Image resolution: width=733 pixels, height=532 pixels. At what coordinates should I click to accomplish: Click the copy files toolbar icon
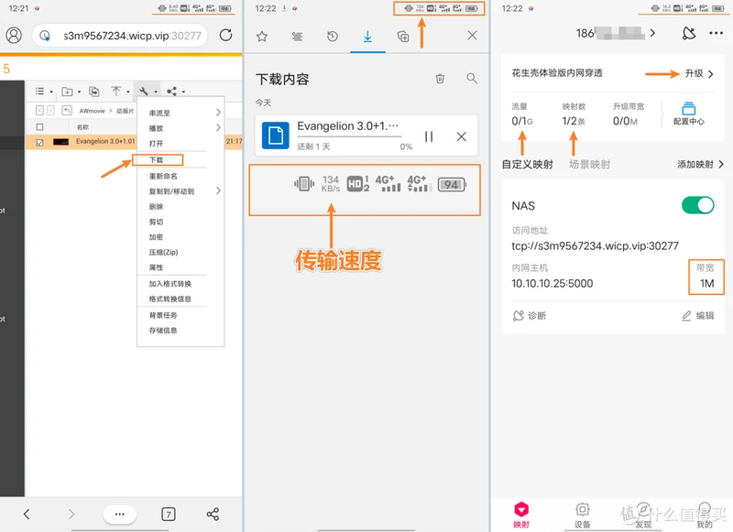pyautogui.click(x=94, y=91)
